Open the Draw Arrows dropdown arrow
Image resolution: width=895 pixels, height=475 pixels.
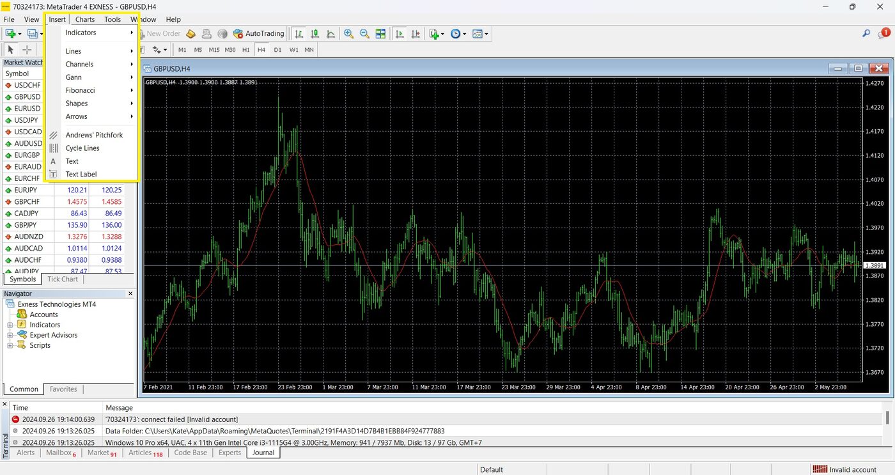pos(166,50)
